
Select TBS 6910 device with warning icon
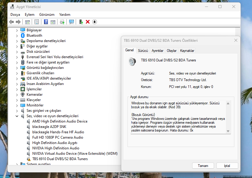[60, 159]
